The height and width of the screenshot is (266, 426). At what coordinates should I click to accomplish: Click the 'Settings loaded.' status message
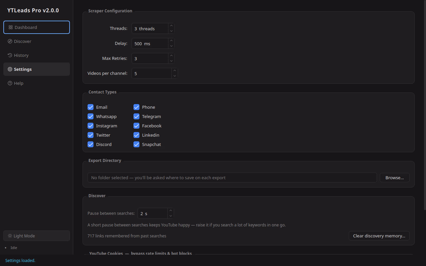pyautogui.click(x=20, y=260)
